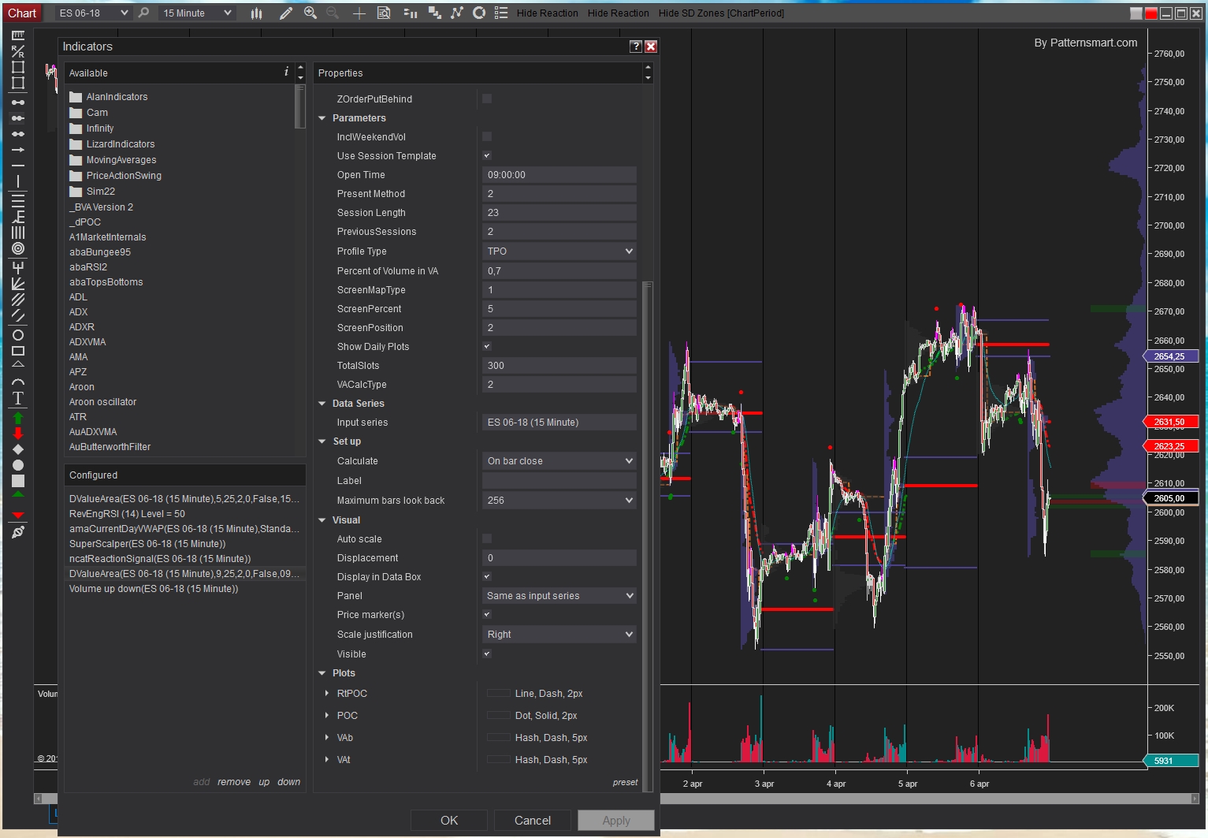Open Indicators zigzag toolbar icon

tap(457, 13)
